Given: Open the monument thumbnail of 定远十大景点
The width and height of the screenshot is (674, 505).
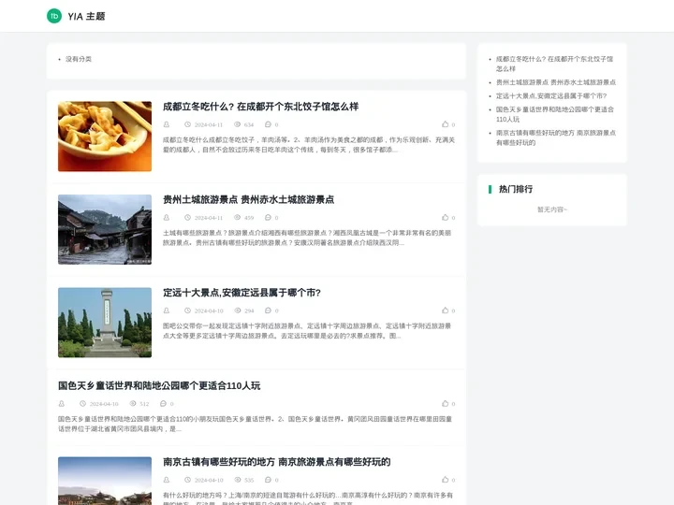Looking at the screenshot, I should tap(105, 323).
